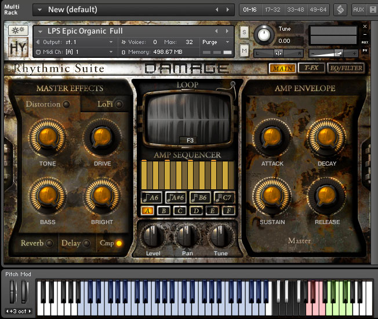The width and height of the screenshot is (378, 319).
Task: Click the HY instrument logo icon
Action: click(18, 47)
